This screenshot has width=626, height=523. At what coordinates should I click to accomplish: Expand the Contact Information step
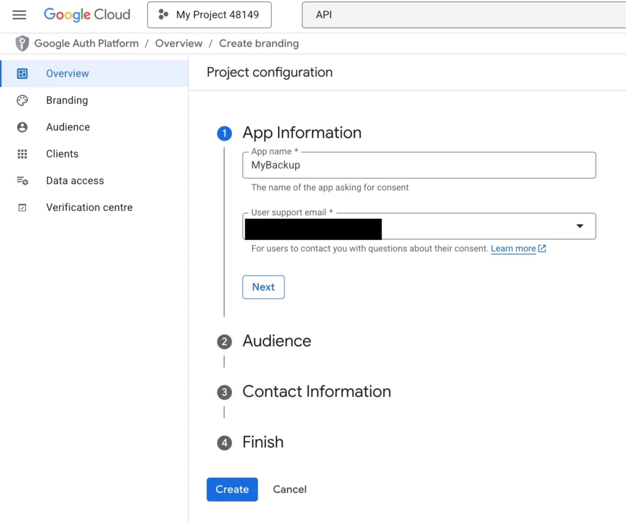click(317, 391)
